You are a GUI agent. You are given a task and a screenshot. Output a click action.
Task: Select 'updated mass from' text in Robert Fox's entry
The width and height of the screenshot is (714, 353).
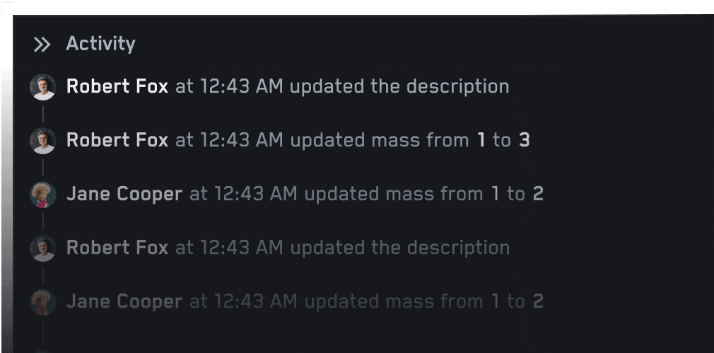(x=380, y=140)
